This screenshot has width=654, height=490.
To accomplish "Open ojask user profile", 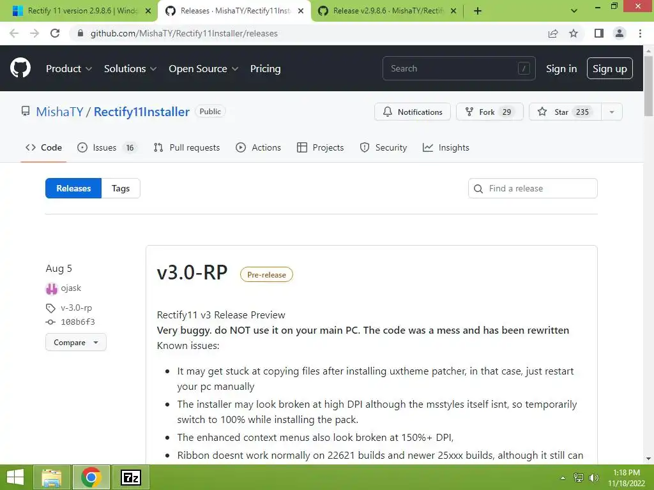I will [71, 288].
